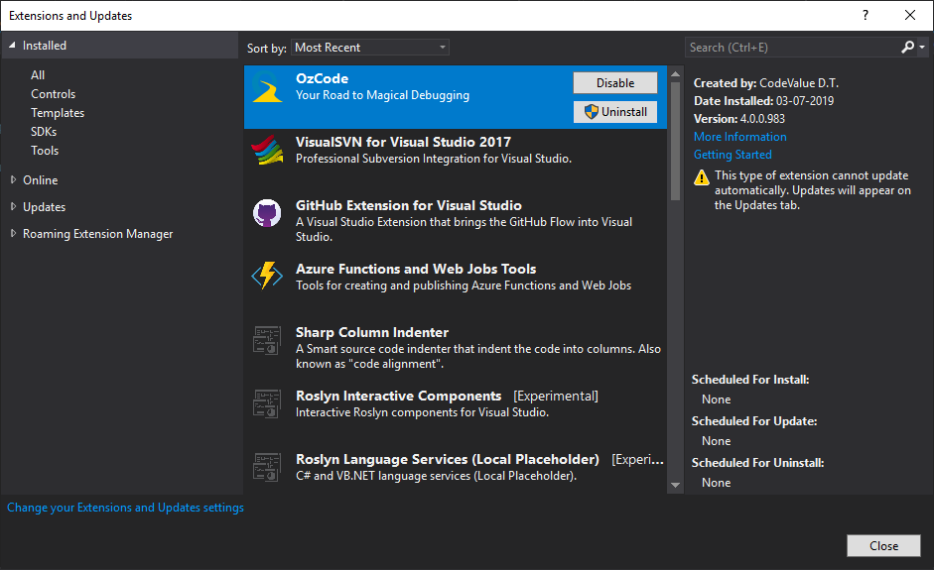Click the Version 4.0.0.983 text
Image resolution: width=934 pixels, height=570 pixels.
coord(739,119)
